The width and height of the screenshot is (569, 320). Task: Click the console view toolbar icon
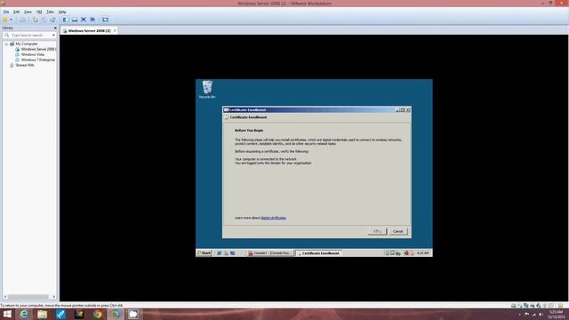(105, 20)
